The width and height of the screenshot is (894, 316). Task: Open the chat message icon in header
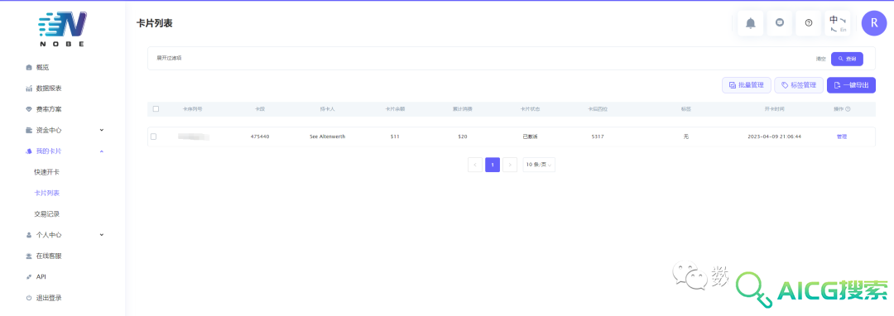(780, 23)
